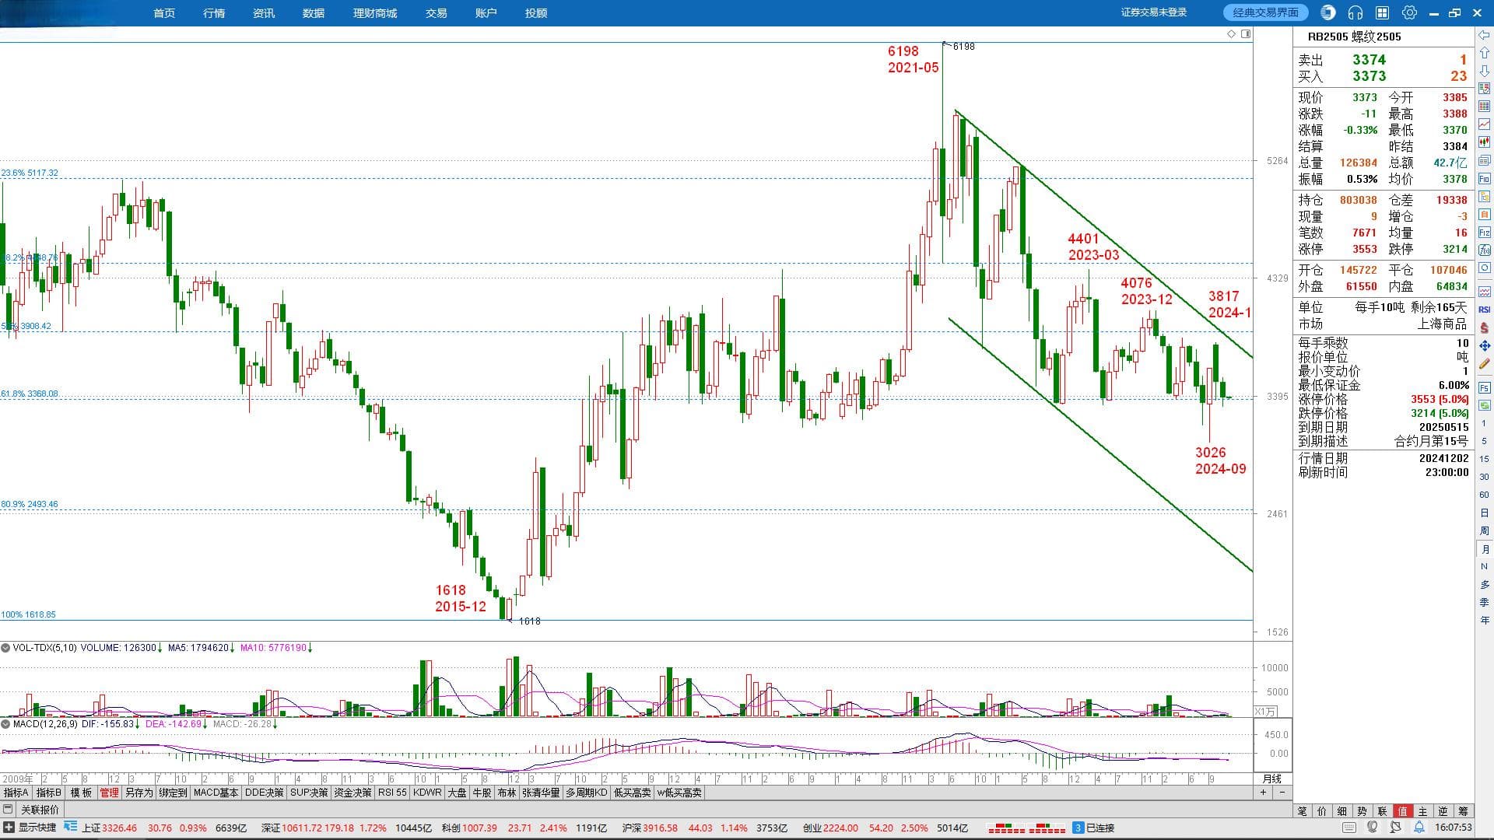The image size is (1494, 840).
Task: Expand the 显示快捷 plus button
Action: tap(9, 828)
